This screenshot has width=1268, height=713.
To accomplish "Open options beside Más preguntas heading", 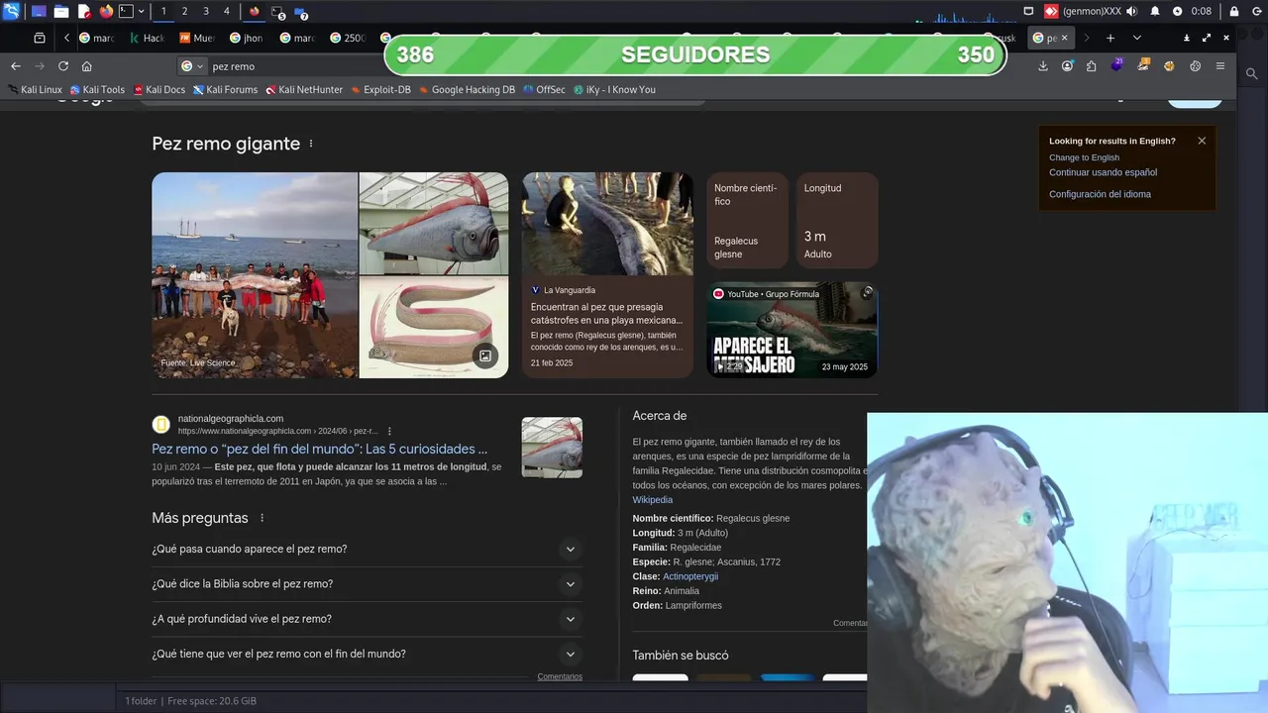I will 263,518.
